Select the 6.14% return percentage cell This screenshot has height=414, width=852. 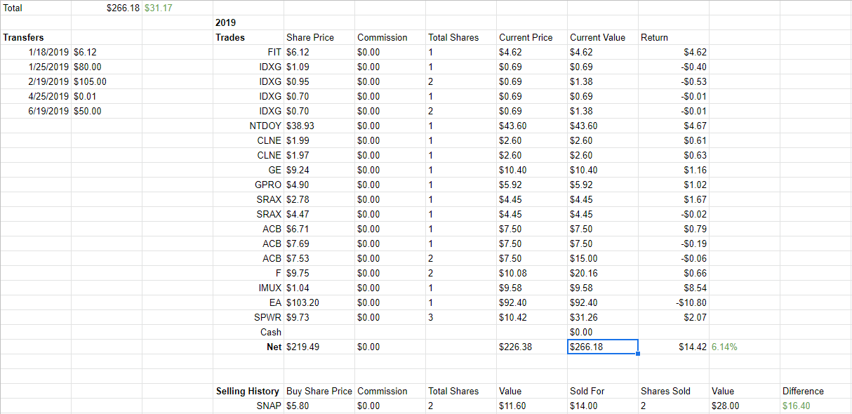724,347
